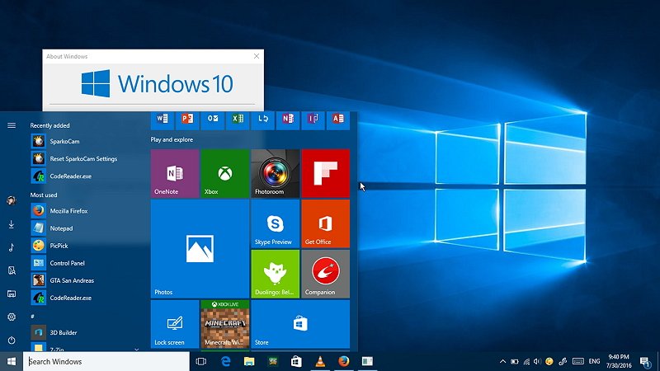This screenshot has width=660, height=371.
Task: Open touch keyboard from tray
Action: point(578,361)
